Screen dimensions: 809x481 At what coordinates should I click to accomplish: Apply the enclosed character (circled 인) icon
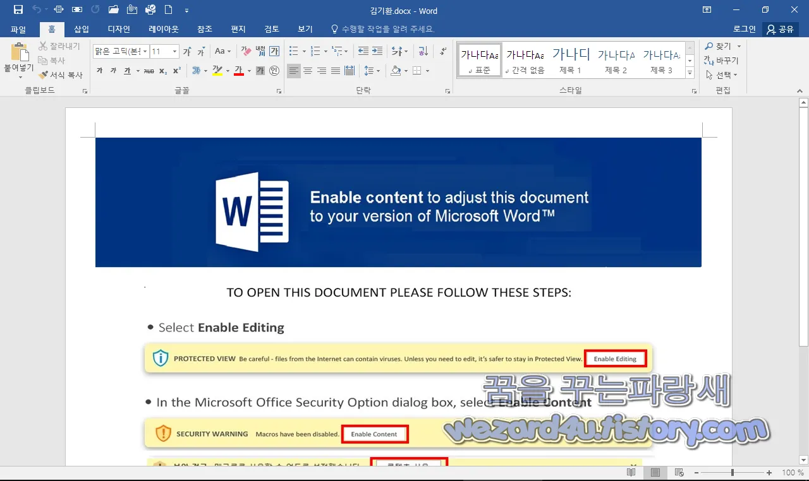[274, 71]
